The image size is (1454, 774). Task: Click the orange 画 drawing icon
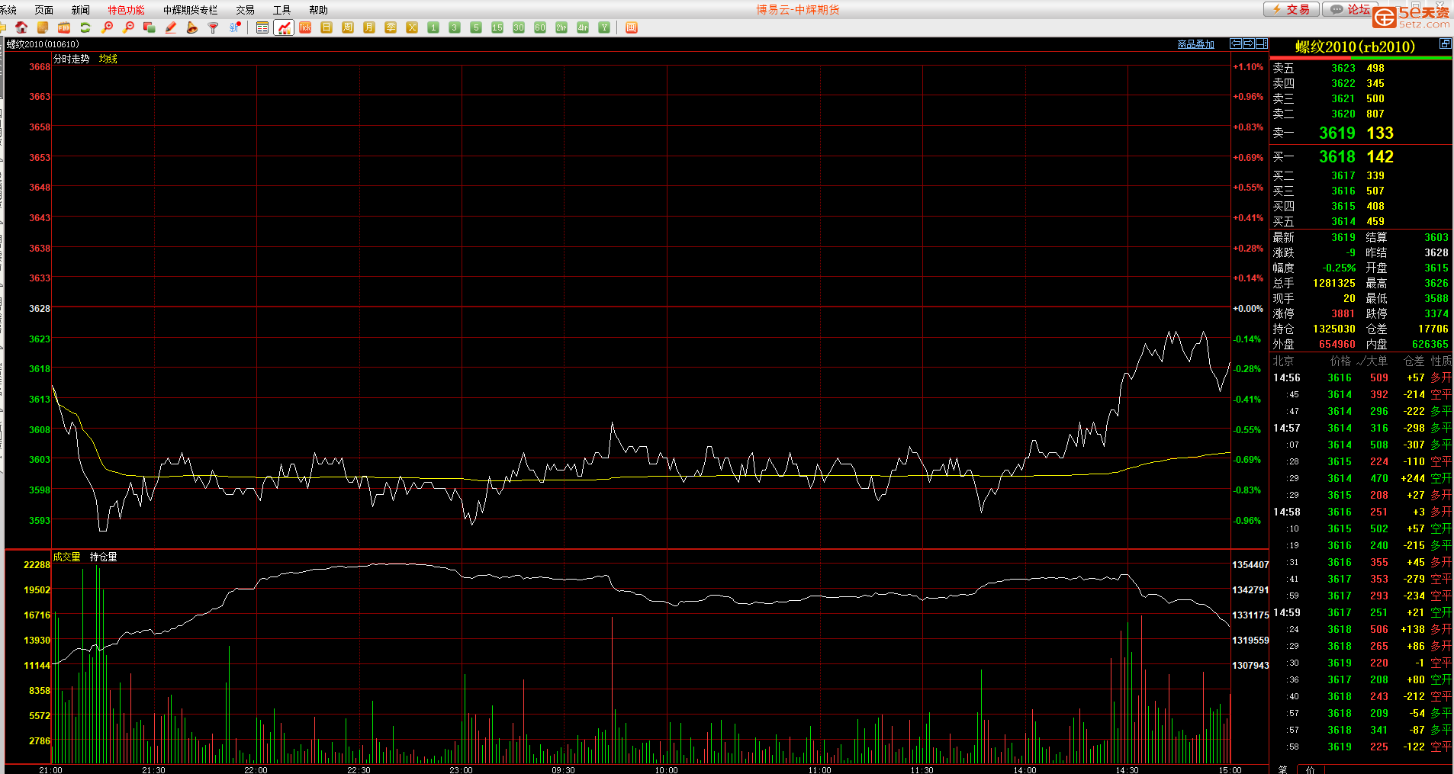(632, 27)
